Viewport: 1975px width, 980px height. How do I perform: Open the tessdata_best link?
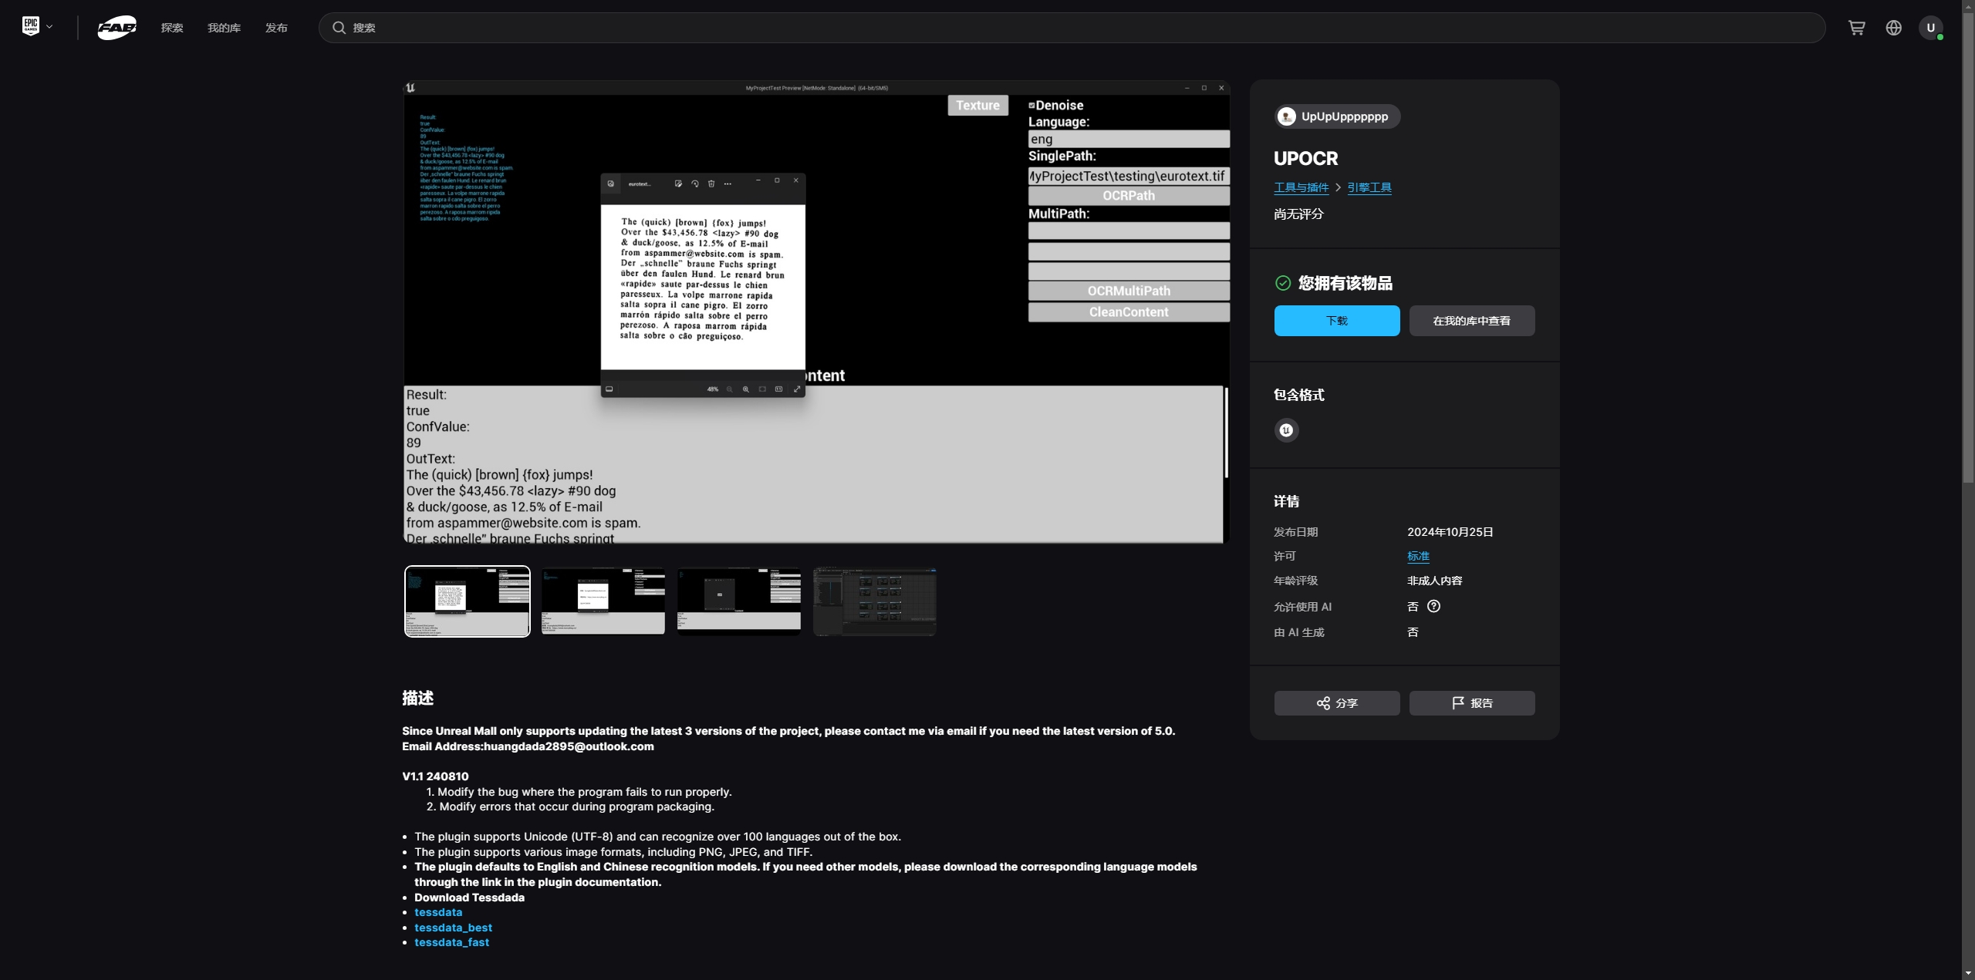(453, 928)
